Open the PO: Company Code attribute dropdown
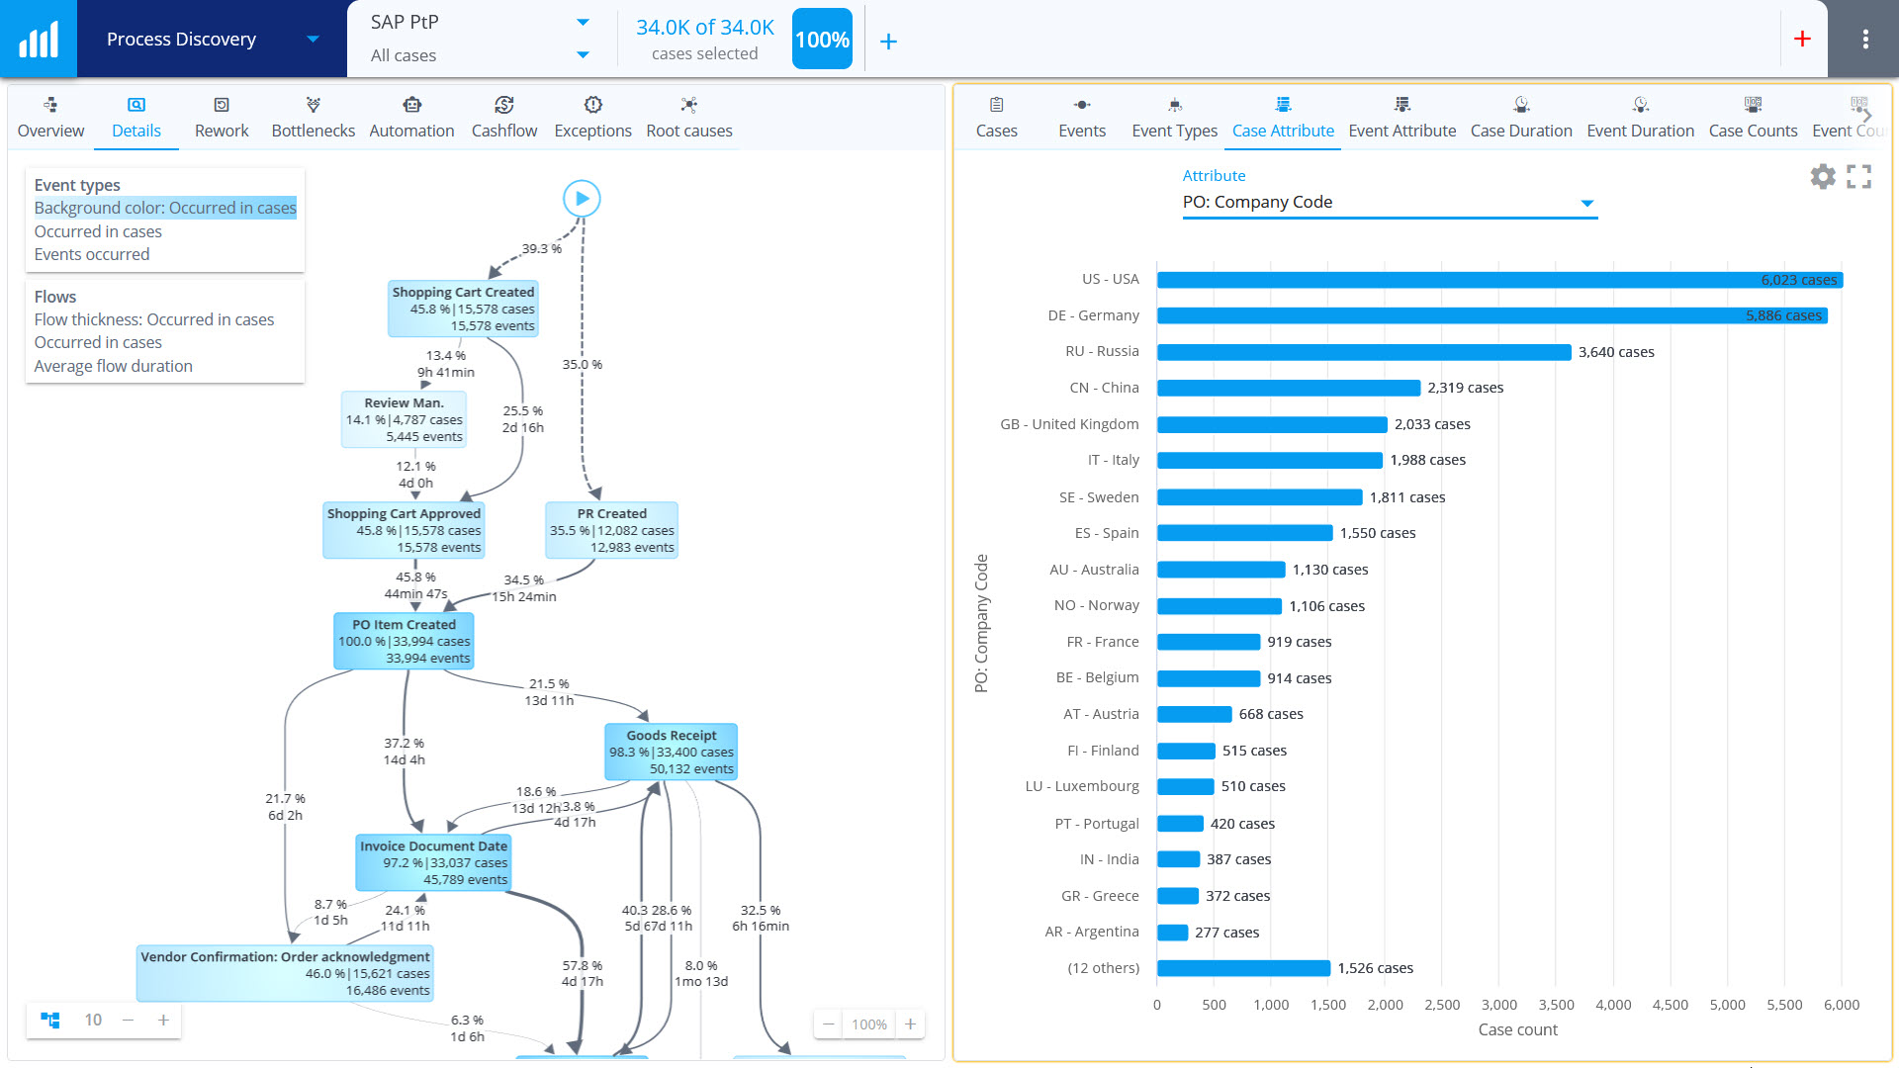1899x1068 pixels. coord(1390,202)
